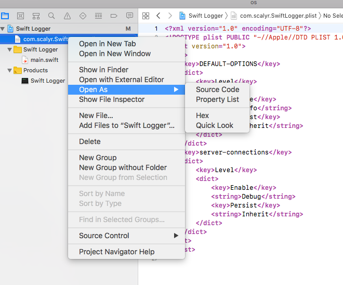This screenshot has height=285, width=343.
Task: Select Hex in the Open As submenu
Action: (202, 115)
